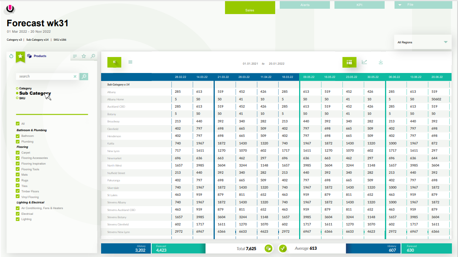Screen dimensions: 458x257
Task: Toggle the Carpet checkbox
Action: [x=17, y=152]
